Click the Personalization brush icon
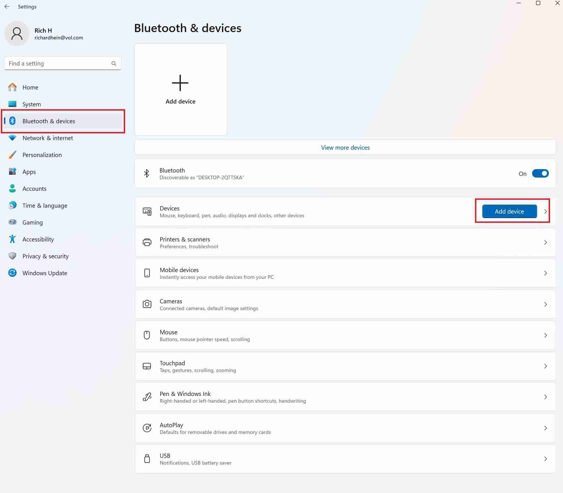Viewport: 563px width, 493px height. pyautogui.click(x=12, y=155)
